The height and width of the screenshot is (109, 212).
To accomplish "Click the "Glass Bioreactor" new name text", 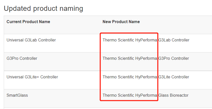I will 173,95.
